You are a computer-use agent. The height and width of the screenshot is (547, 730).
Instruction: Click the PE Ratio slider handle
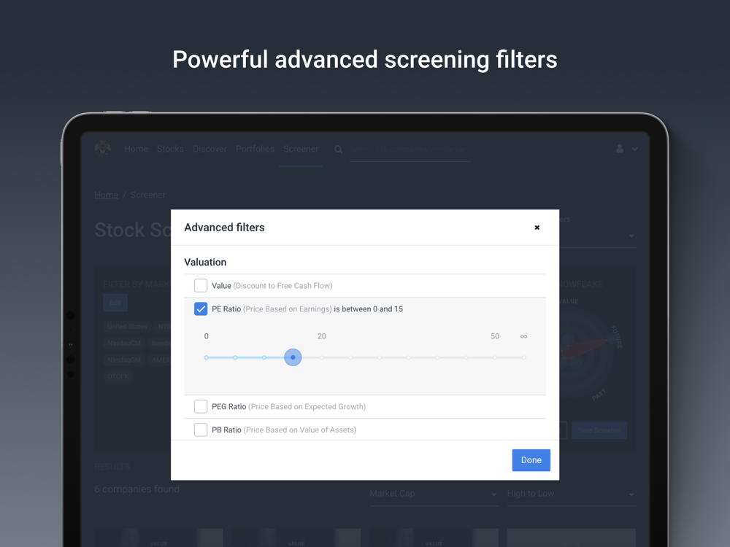click(x=293, y=357)
